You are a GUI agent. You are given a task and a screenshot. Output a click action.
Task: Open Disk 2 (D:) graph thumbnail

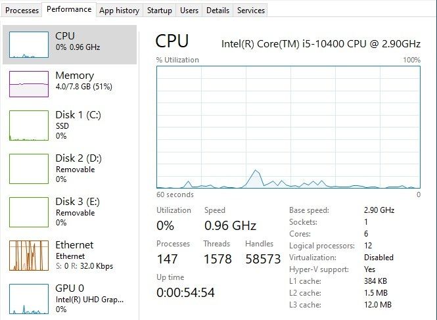tap(29, 168)
